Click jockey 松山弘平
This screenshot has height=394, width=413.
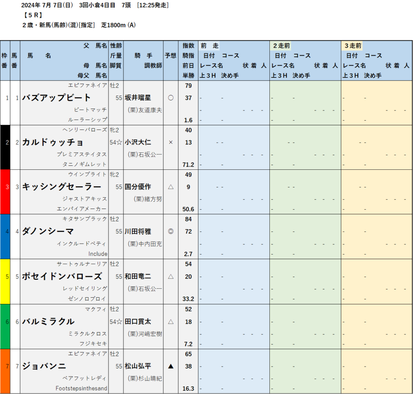pyautogui.click(x=138, y=366)
